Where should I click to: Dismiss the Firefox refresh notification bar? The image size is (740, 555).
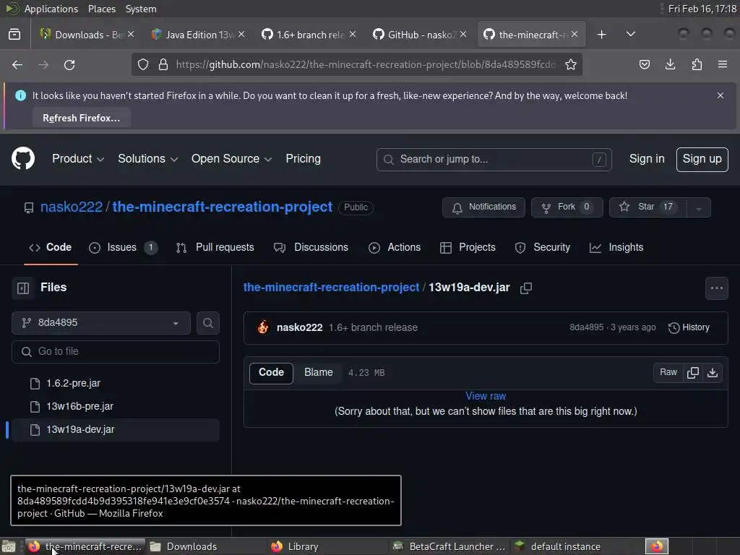[720, 95]
